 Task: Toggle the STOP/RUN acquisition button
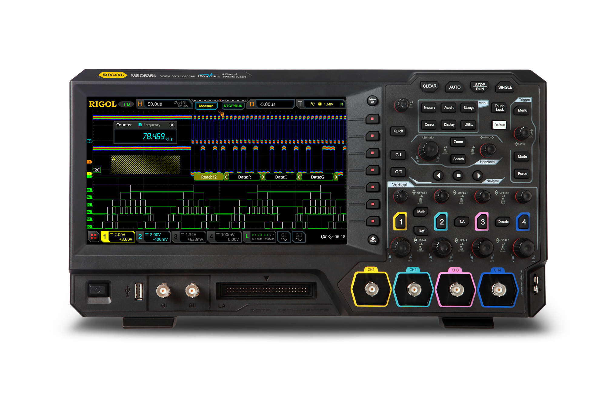(480, 87)
